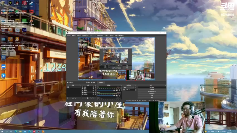237x133 pixels.
Task: Add a new scene with the plus icon
Action: [68, 98]
